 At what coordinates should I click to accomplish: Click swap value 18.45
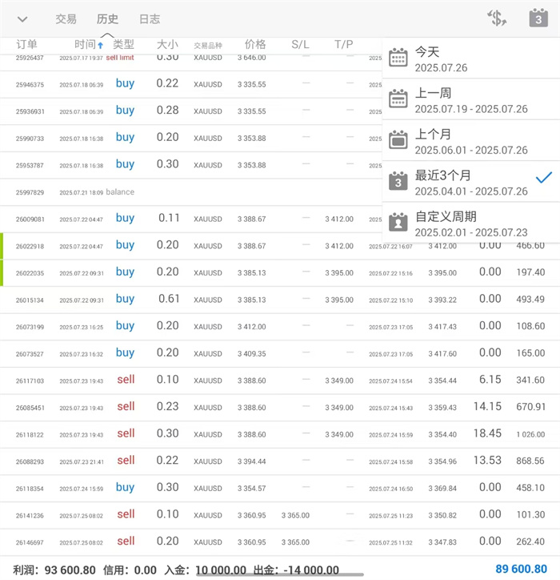pyautogui.click(x=487, y=433)
